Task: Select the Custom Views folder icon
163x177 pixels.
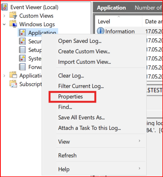Action: click(x=13, y=15)
